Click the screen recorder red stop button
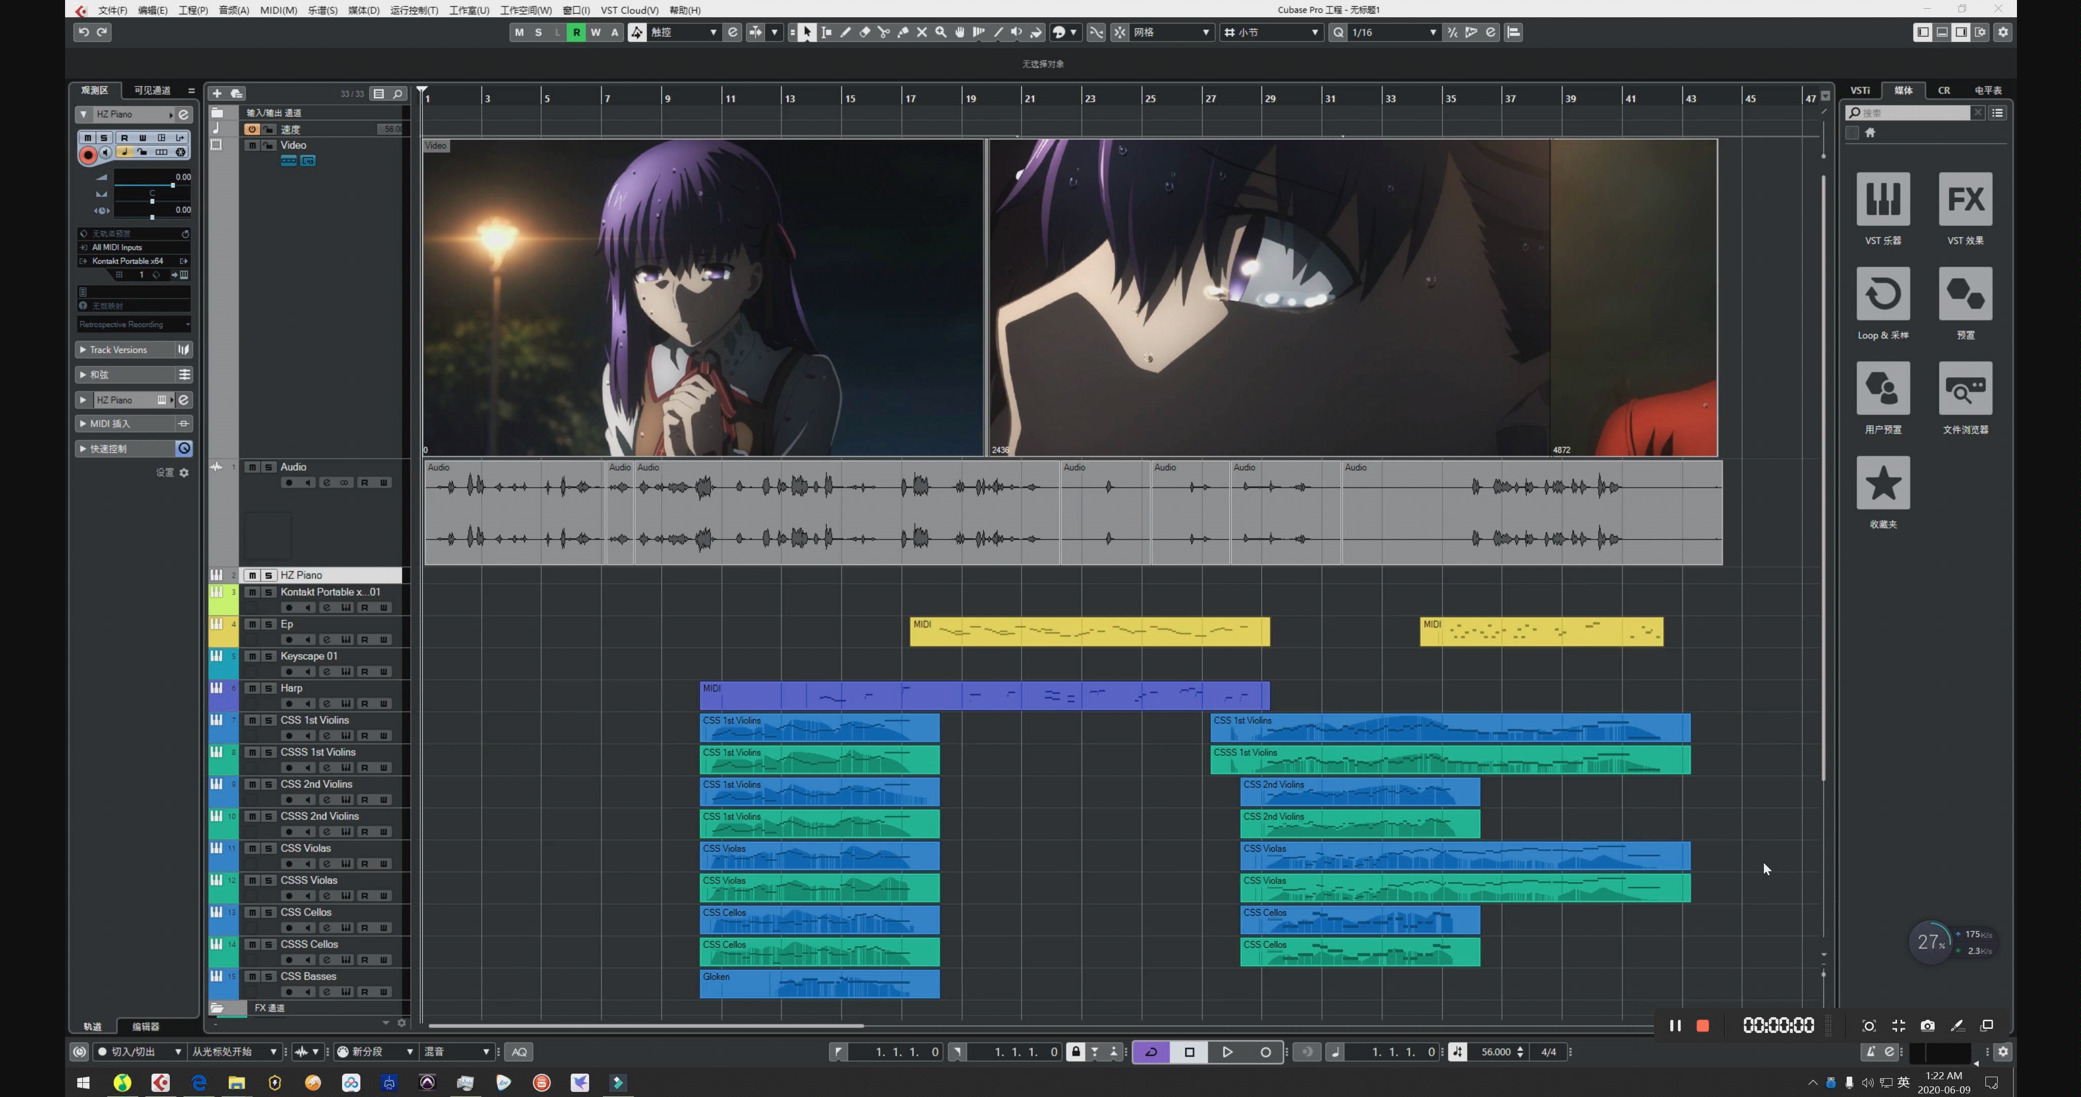The height and width of the screenshot is (1097, 2081). 1703,1025
